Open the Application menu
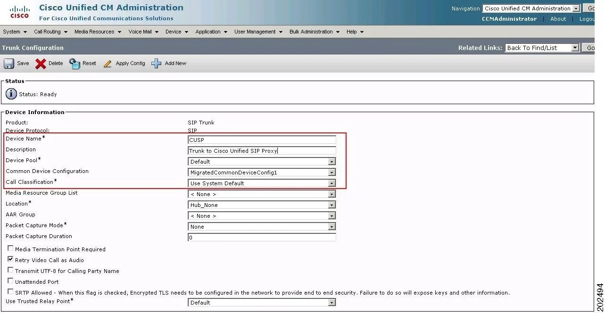 point(211,32)
